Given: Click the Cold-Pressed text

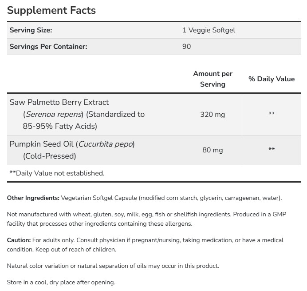Looking at the screenshot, I should (x=50, y=156).
